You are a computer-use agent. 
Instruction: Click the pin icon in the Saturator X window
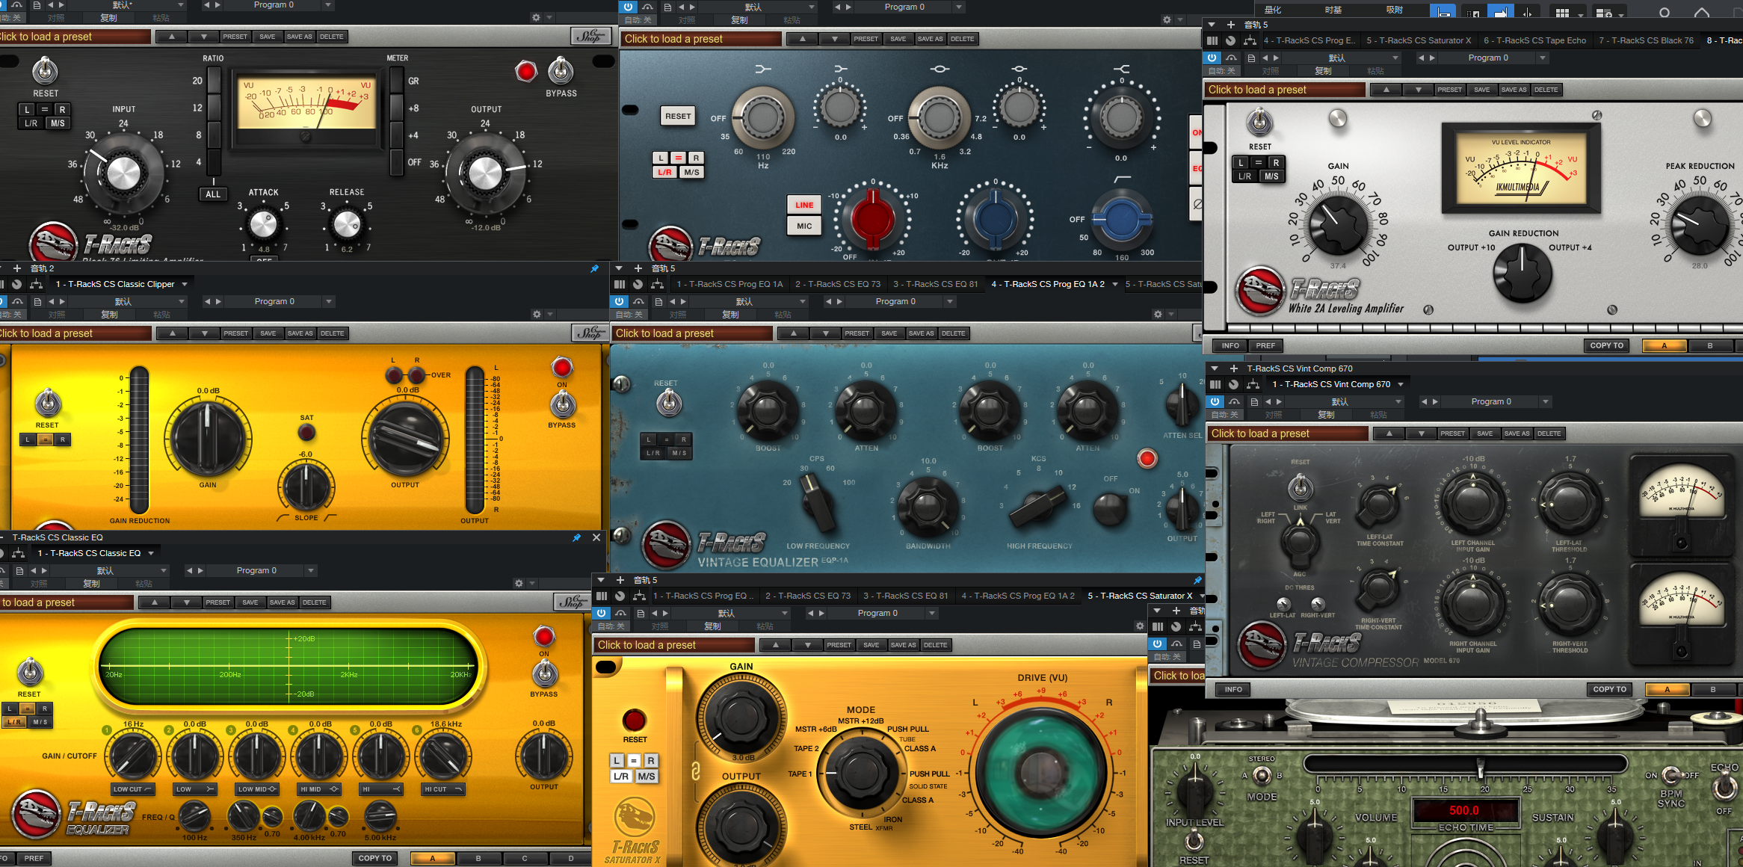[1197, 580]
